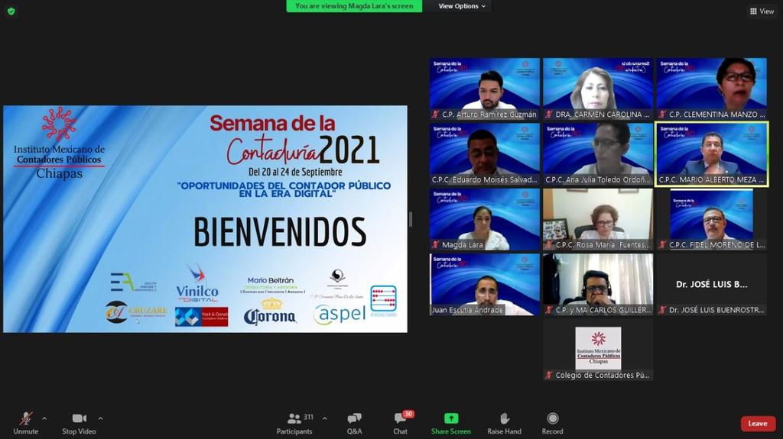Open audio options arrow beside Unmute

44,418
